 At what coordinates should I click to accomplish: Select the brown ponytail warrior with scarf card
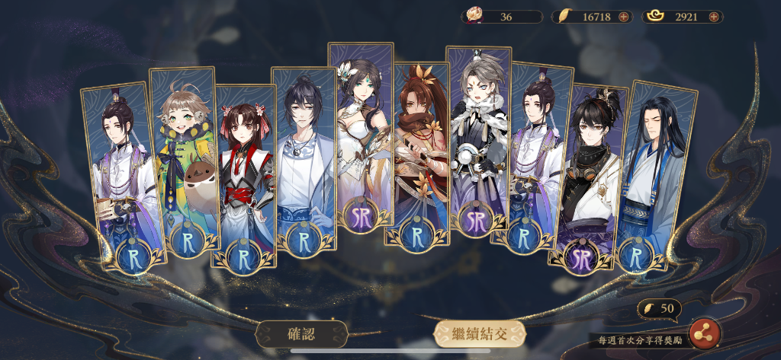pyautogui.click(x=417, y=155)
